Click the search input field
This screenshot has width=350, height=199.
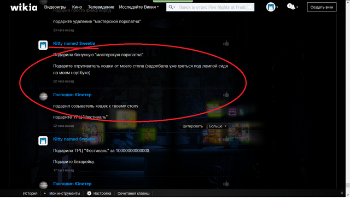(x=212, y=7)
